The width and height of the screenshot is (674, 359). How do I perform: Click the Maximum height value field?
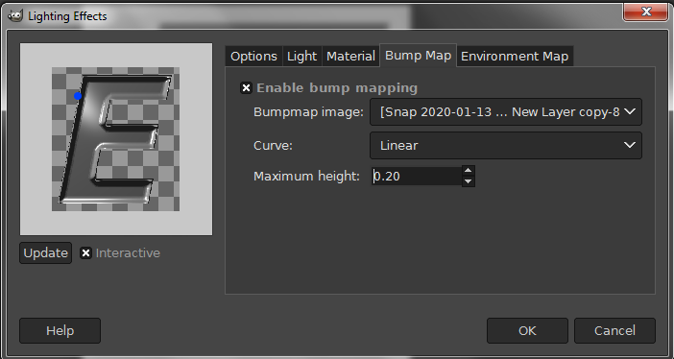[417, 177]
